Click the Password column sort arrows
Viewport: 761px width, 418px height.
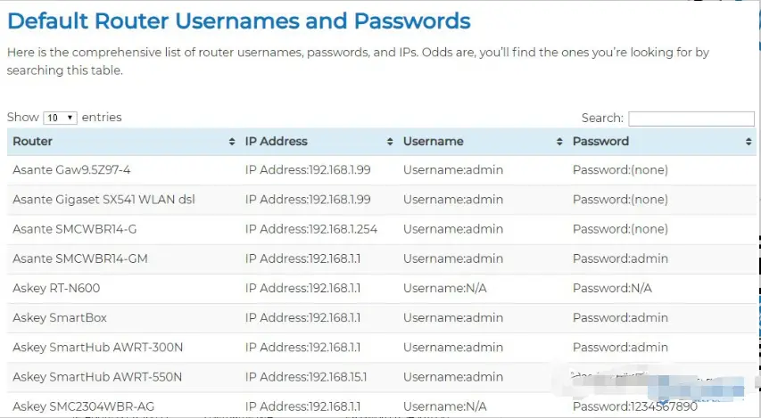(x=749, y=142)
